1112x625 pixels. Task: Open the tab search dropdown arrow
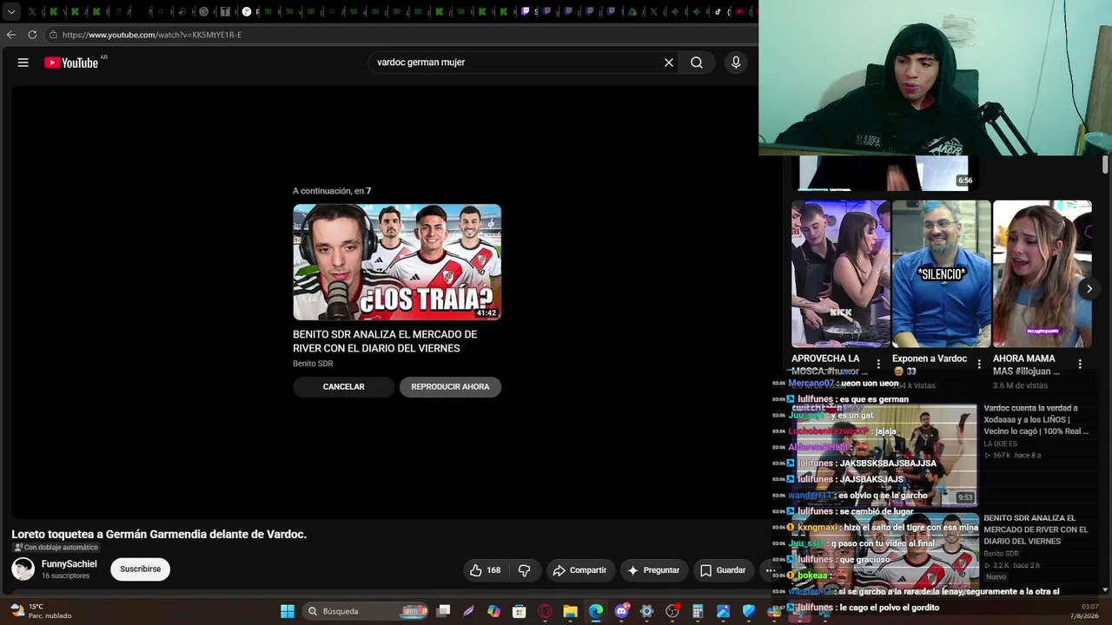[11, 12]
